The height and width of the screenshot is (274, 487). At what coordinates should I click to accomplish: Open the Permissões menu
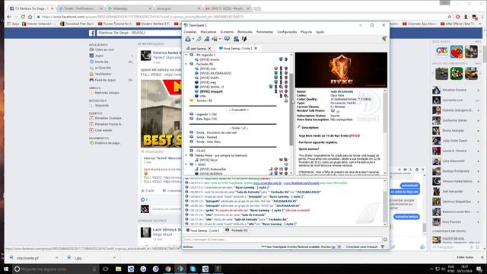point(245,32)
